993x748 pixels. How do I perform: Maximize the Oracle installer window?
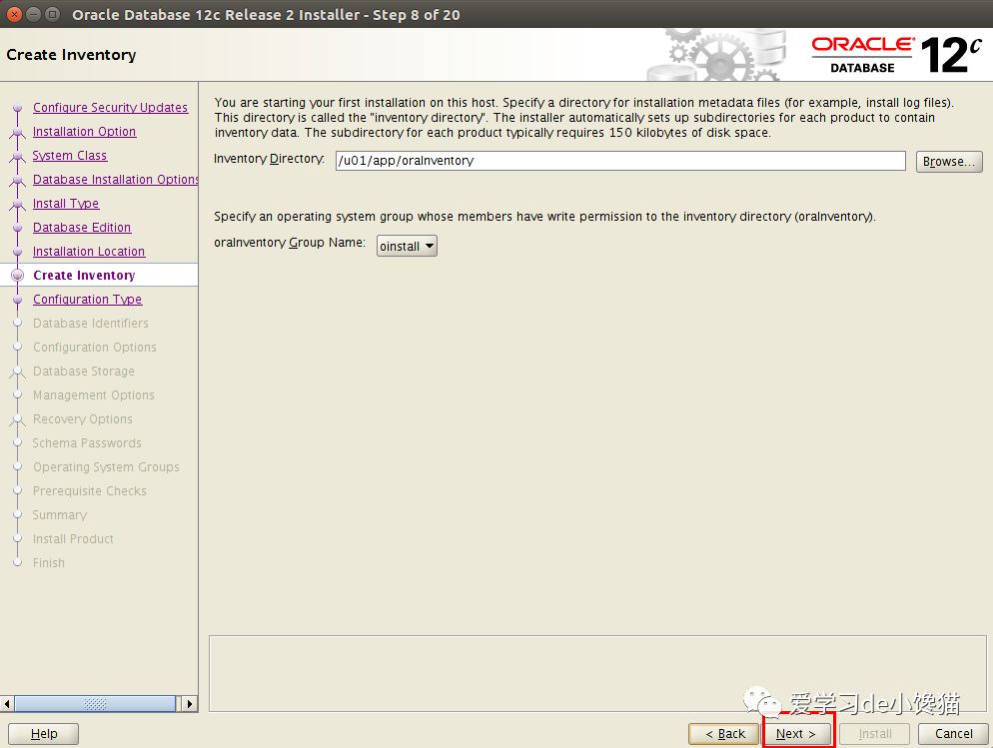(53, 14)
